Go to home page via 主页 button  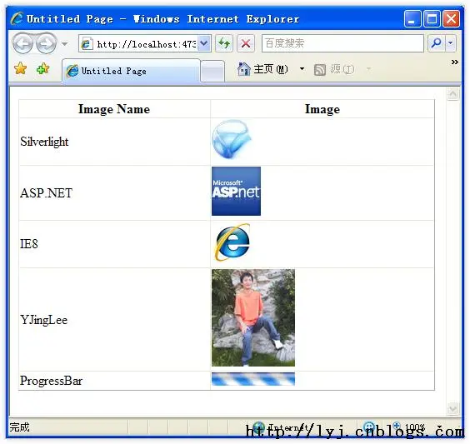[x=262, y=69]
